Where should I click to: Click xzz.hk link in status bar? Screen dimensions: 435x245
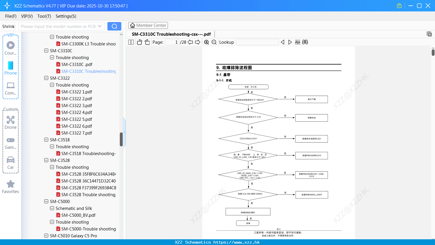(x=236, y=242)
